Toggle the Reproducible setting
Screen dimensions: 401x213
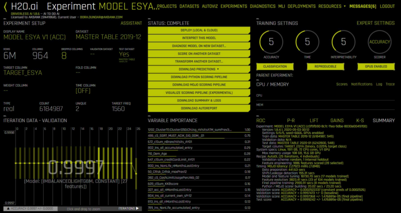point(325,66)
